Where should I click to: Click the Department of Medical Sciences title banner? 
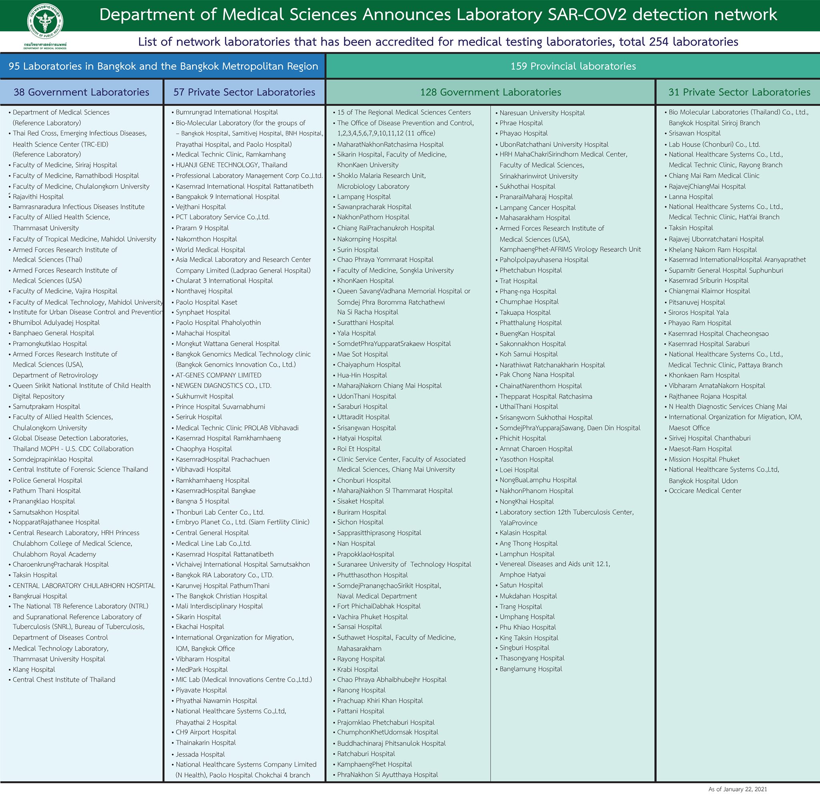(438, 15)
